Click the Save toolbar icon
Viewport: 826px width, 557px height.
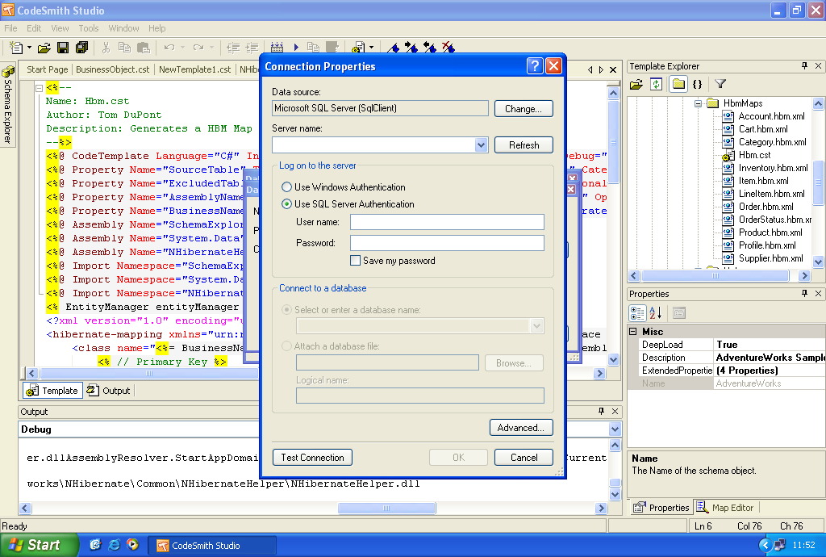(63, 48)
